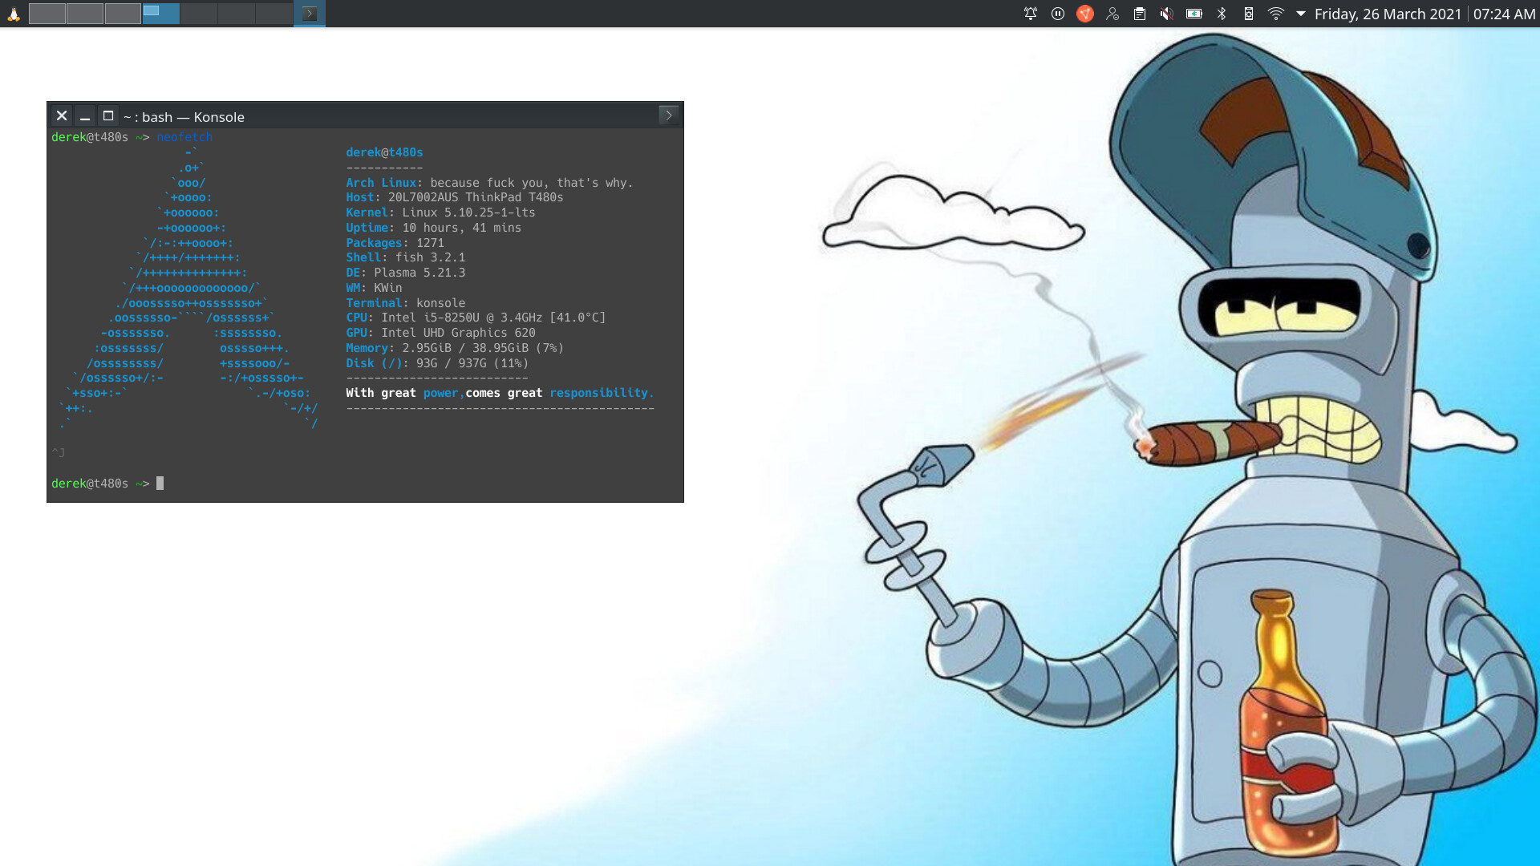The image size is (1540, 866).
Task: Switch to virtual desktop 3 in pager
Action: coord(123,14)
